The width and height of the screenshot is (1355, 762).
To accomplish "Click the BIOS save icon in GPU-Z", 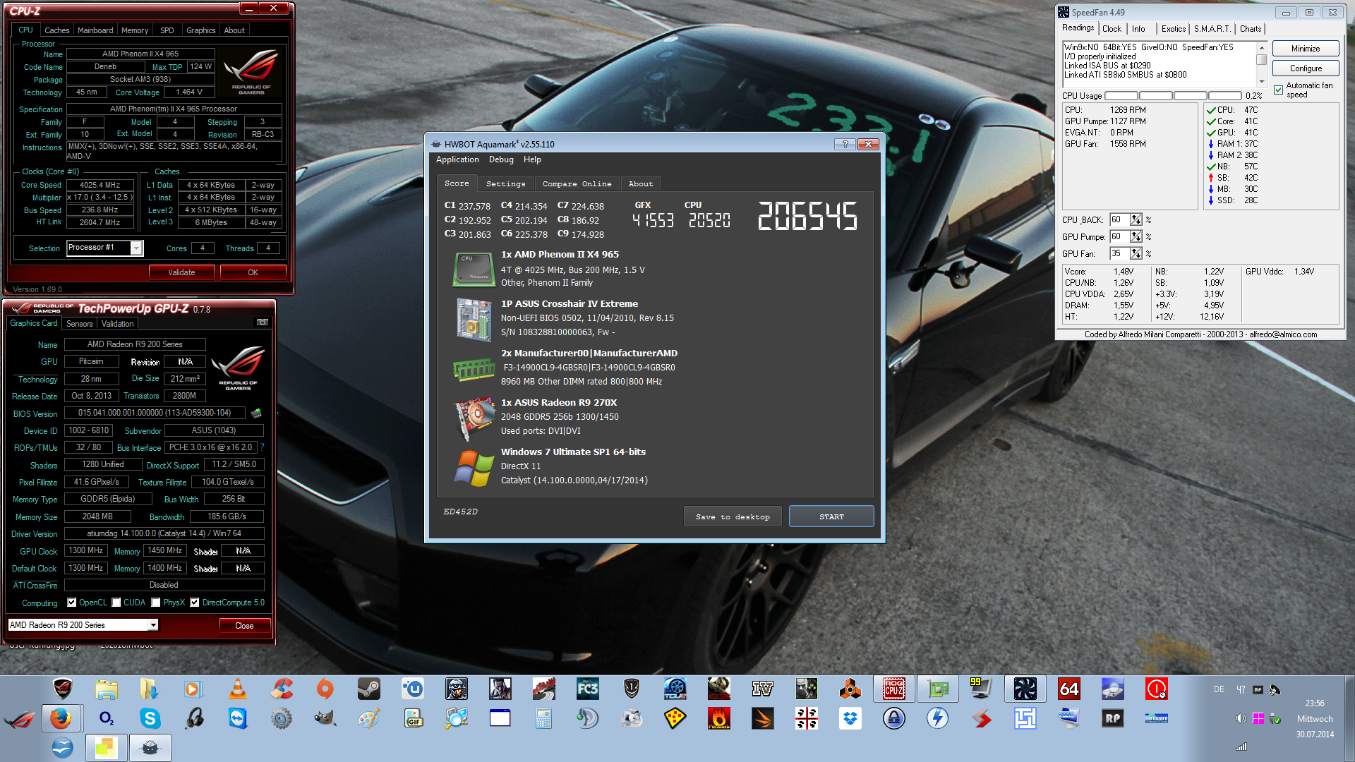I will (256, 413).
